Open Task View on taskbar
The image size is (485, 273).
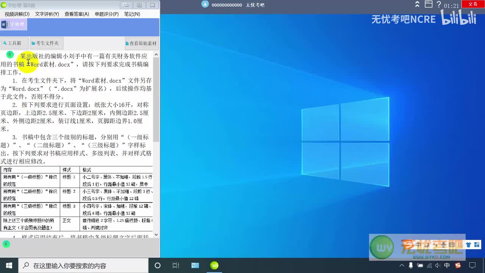point(176,265)
